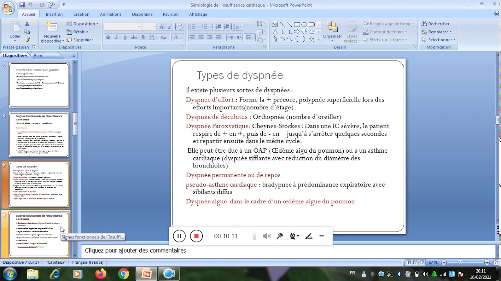The image size is (501, 281).
Task: Click the Rétablir button
Action: tap(77, 32)
